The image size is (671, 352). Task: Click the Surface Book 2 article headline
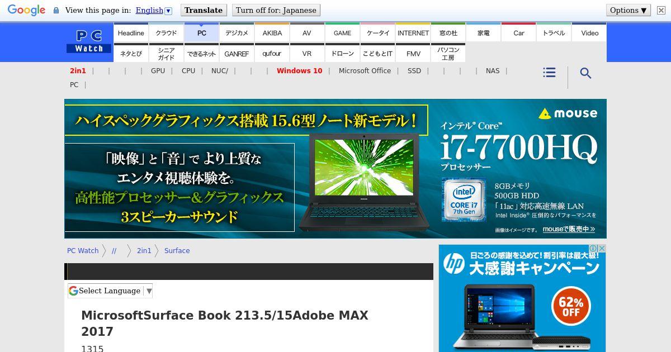point(225,323)
